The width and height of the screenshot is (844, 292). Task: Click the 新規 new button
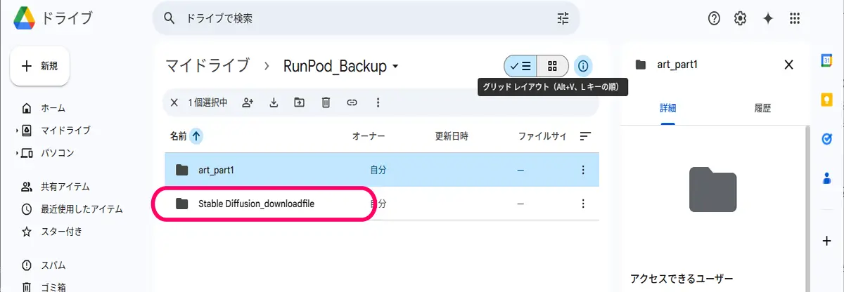point(39,66)
